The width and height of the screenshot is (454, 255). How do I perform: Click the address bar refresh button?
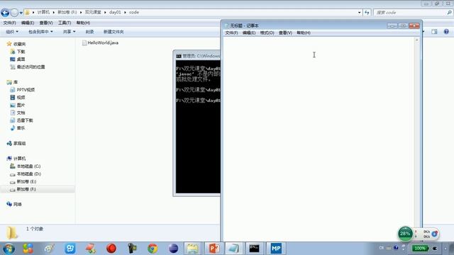point(367,13)
